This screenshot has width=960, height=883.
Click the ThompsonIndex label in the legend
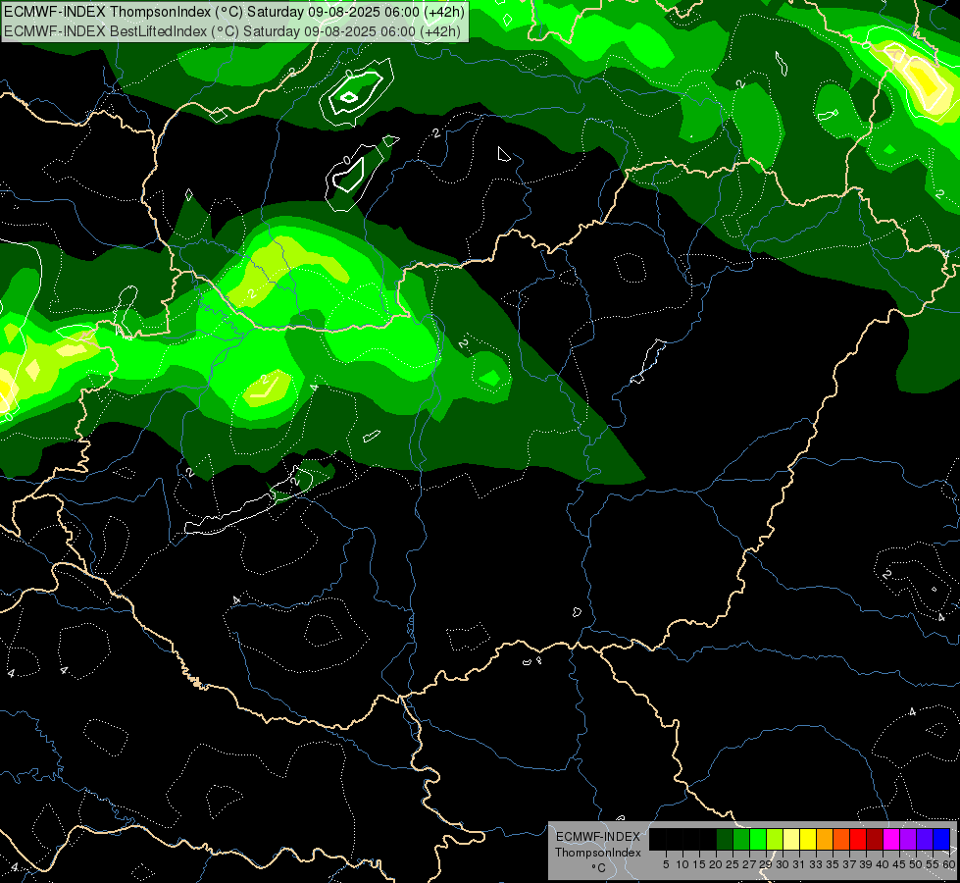coord(598,853)
